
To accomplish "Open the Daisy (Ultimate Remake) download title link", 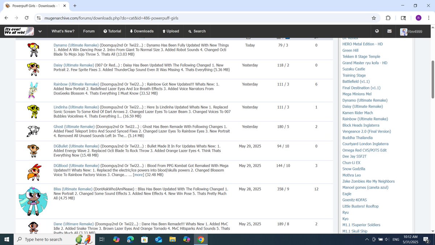I will tap(74, 65).
